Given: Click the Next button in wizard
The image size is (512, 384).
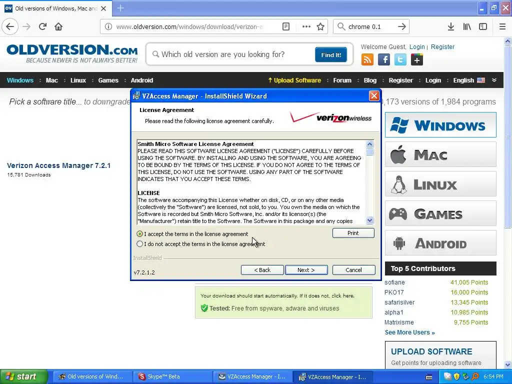Looking at the screenshot, I should 306,270.
